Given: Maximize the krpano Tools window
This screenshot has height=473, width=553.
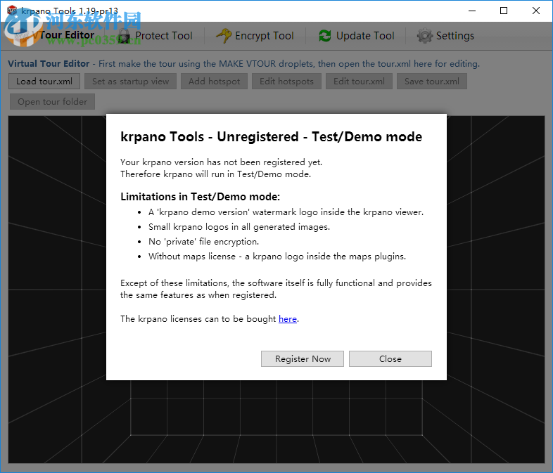Looking at the screenshot, I should click(504, 11).
